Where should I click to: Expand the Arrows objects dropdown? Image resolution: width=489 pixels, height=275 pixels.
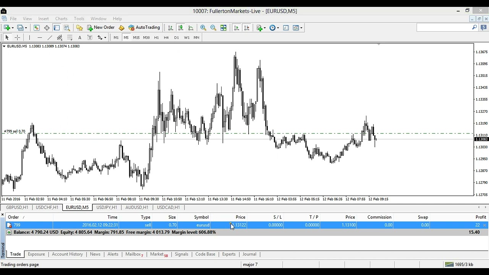coord(105,37)
